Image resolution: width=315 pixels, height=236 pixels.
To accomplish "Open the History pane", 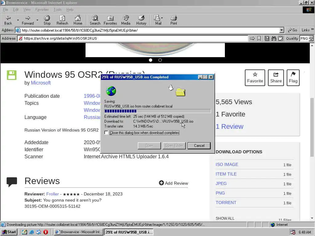I will pyautogui.click(x=141, y=20).
